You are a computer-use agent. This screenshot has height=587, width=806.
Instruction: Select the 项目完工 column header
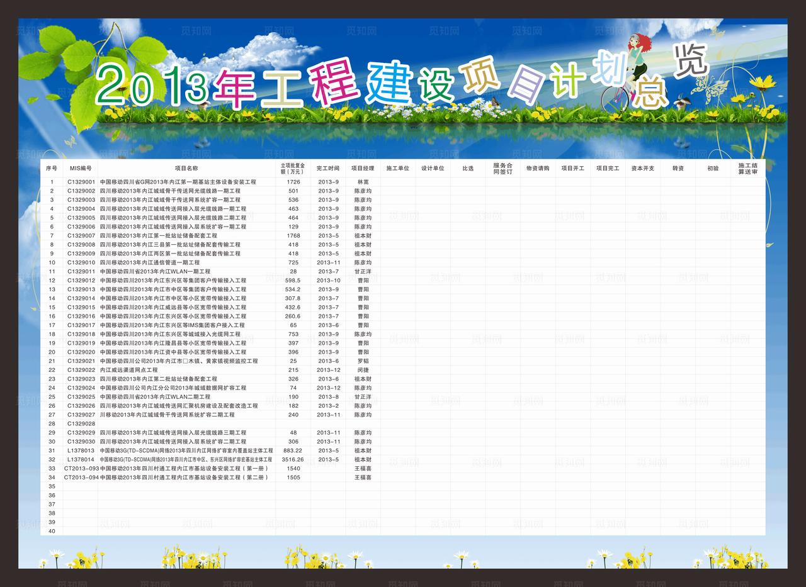click(x=607, y=168)
